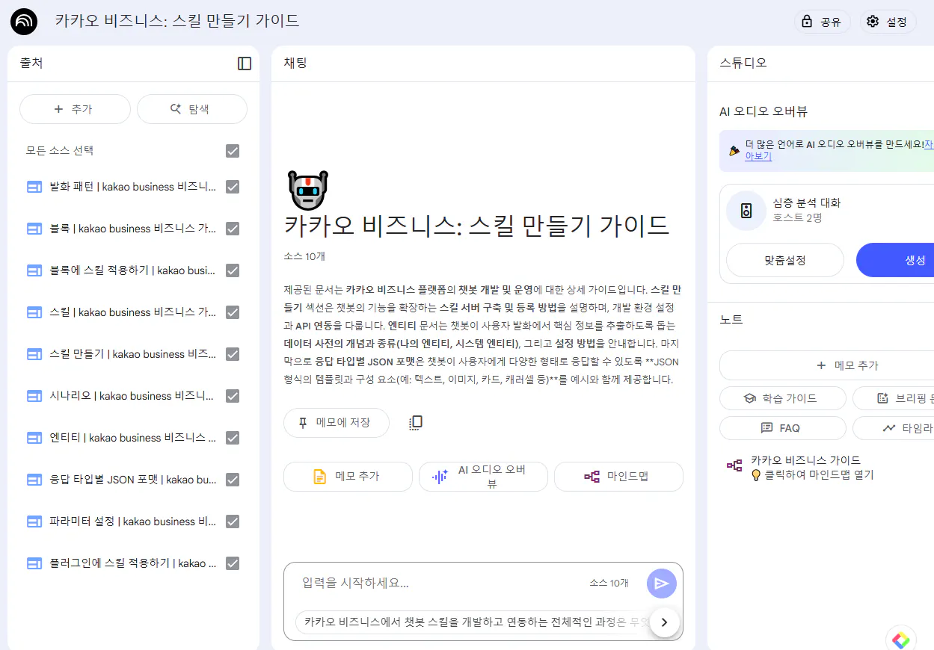934x650 pixels.
Task: Toggle checkbox for 응답 타입별 JSON 포맷 source
Action: click(233, 480)
